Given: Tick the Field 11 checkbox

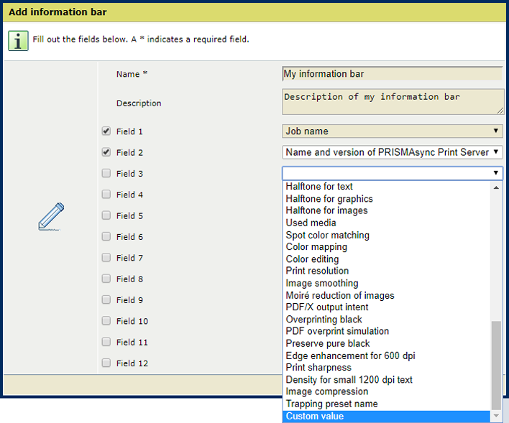Looking at the screenshot, I should 106,342.
